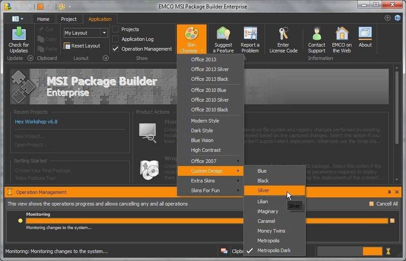Click the hourglass icon in the status bar

click(x=388, y=251)
